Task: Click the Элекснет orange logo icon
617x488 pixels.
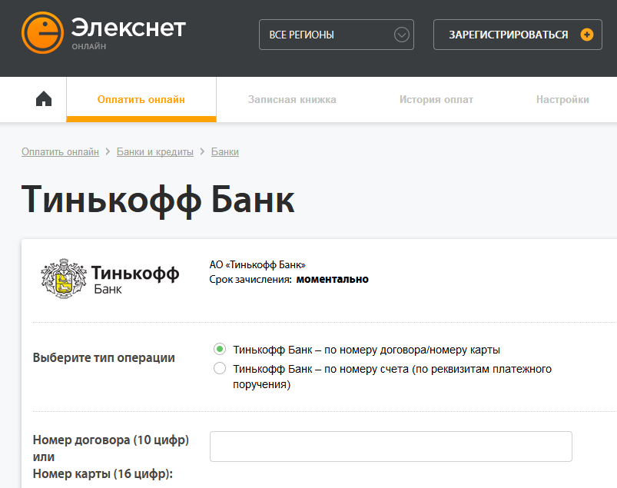Action: (42, 33)
